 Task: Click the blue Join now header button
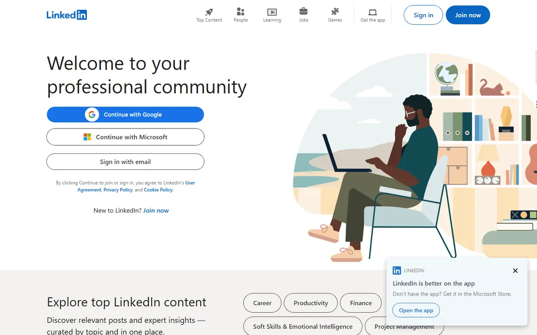click(x=468, y=15)
